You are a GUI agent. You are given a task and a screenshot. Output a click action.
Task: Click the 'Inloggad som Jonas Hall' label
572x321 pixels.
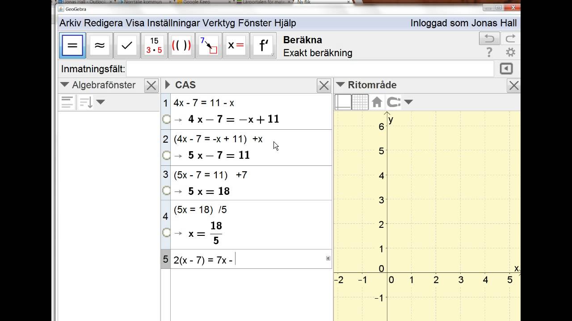(x=463, y=23)
